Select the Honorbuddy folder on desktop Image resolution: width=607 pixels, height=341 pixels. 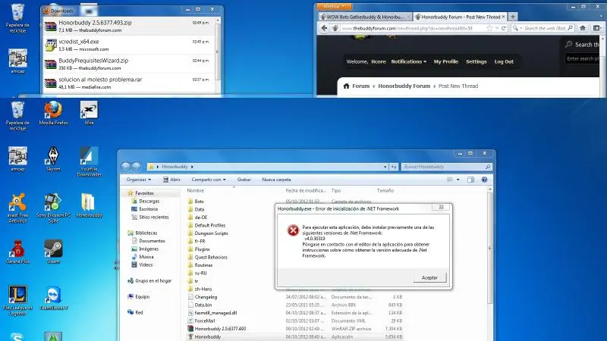tap(89, 205)
